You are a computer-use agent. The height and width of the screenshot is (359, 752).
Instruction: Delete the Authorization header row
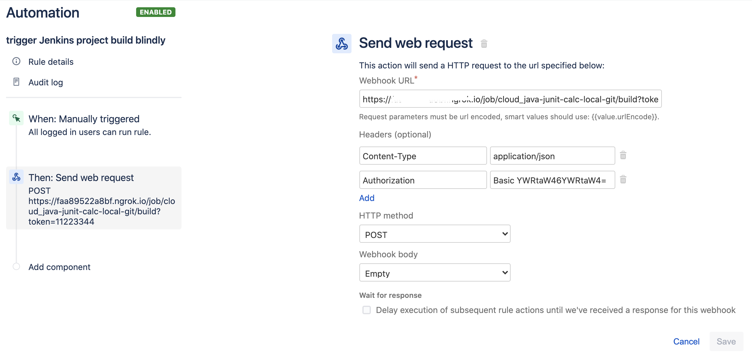623,179
